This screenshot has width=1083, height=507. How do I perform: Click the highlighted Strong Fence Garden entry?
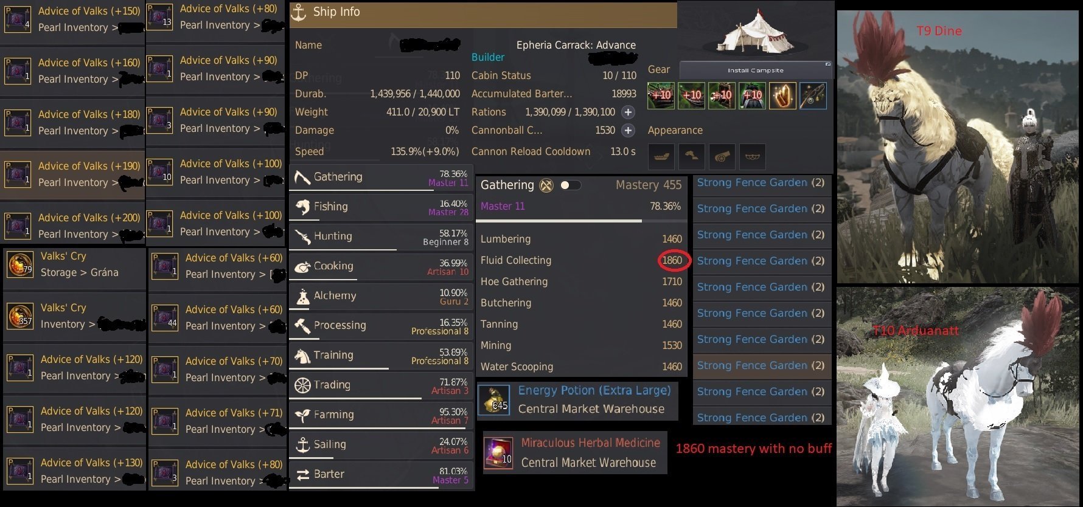point(762,366)
